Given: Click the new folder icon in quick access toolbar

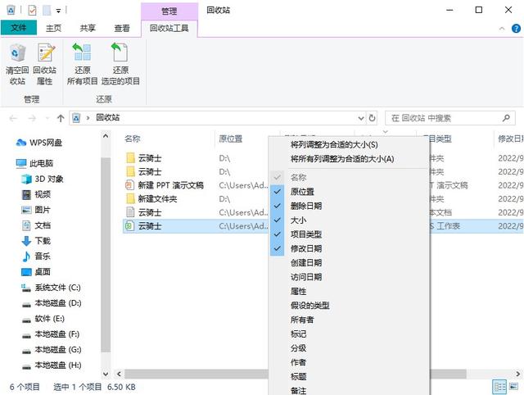Looking at the screenshot, I should [47, 11].
